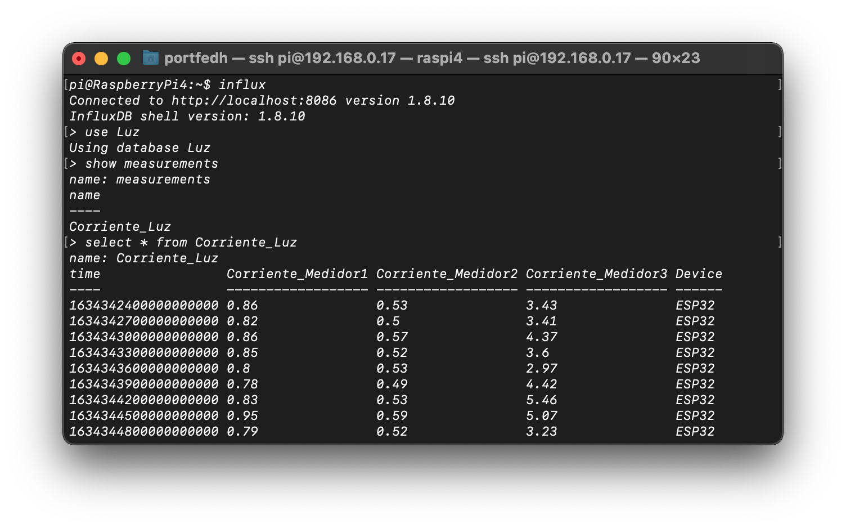Click the Medidor3 value 3.23
Viewport: 846px width, 528px height.
(541, 431)
